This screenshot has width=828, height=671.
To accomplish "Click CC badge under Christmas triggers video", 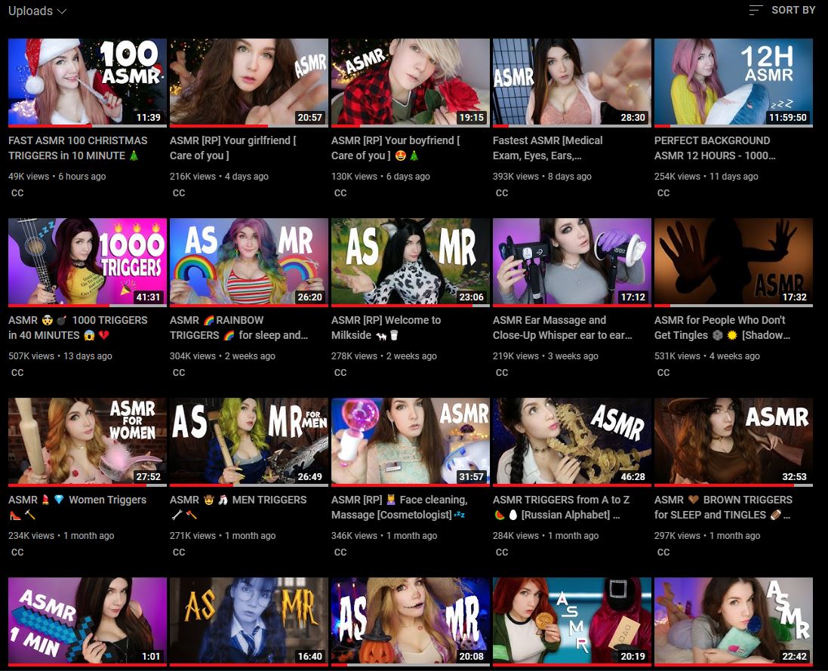I will pyautogui.click(x=17, y=192).
